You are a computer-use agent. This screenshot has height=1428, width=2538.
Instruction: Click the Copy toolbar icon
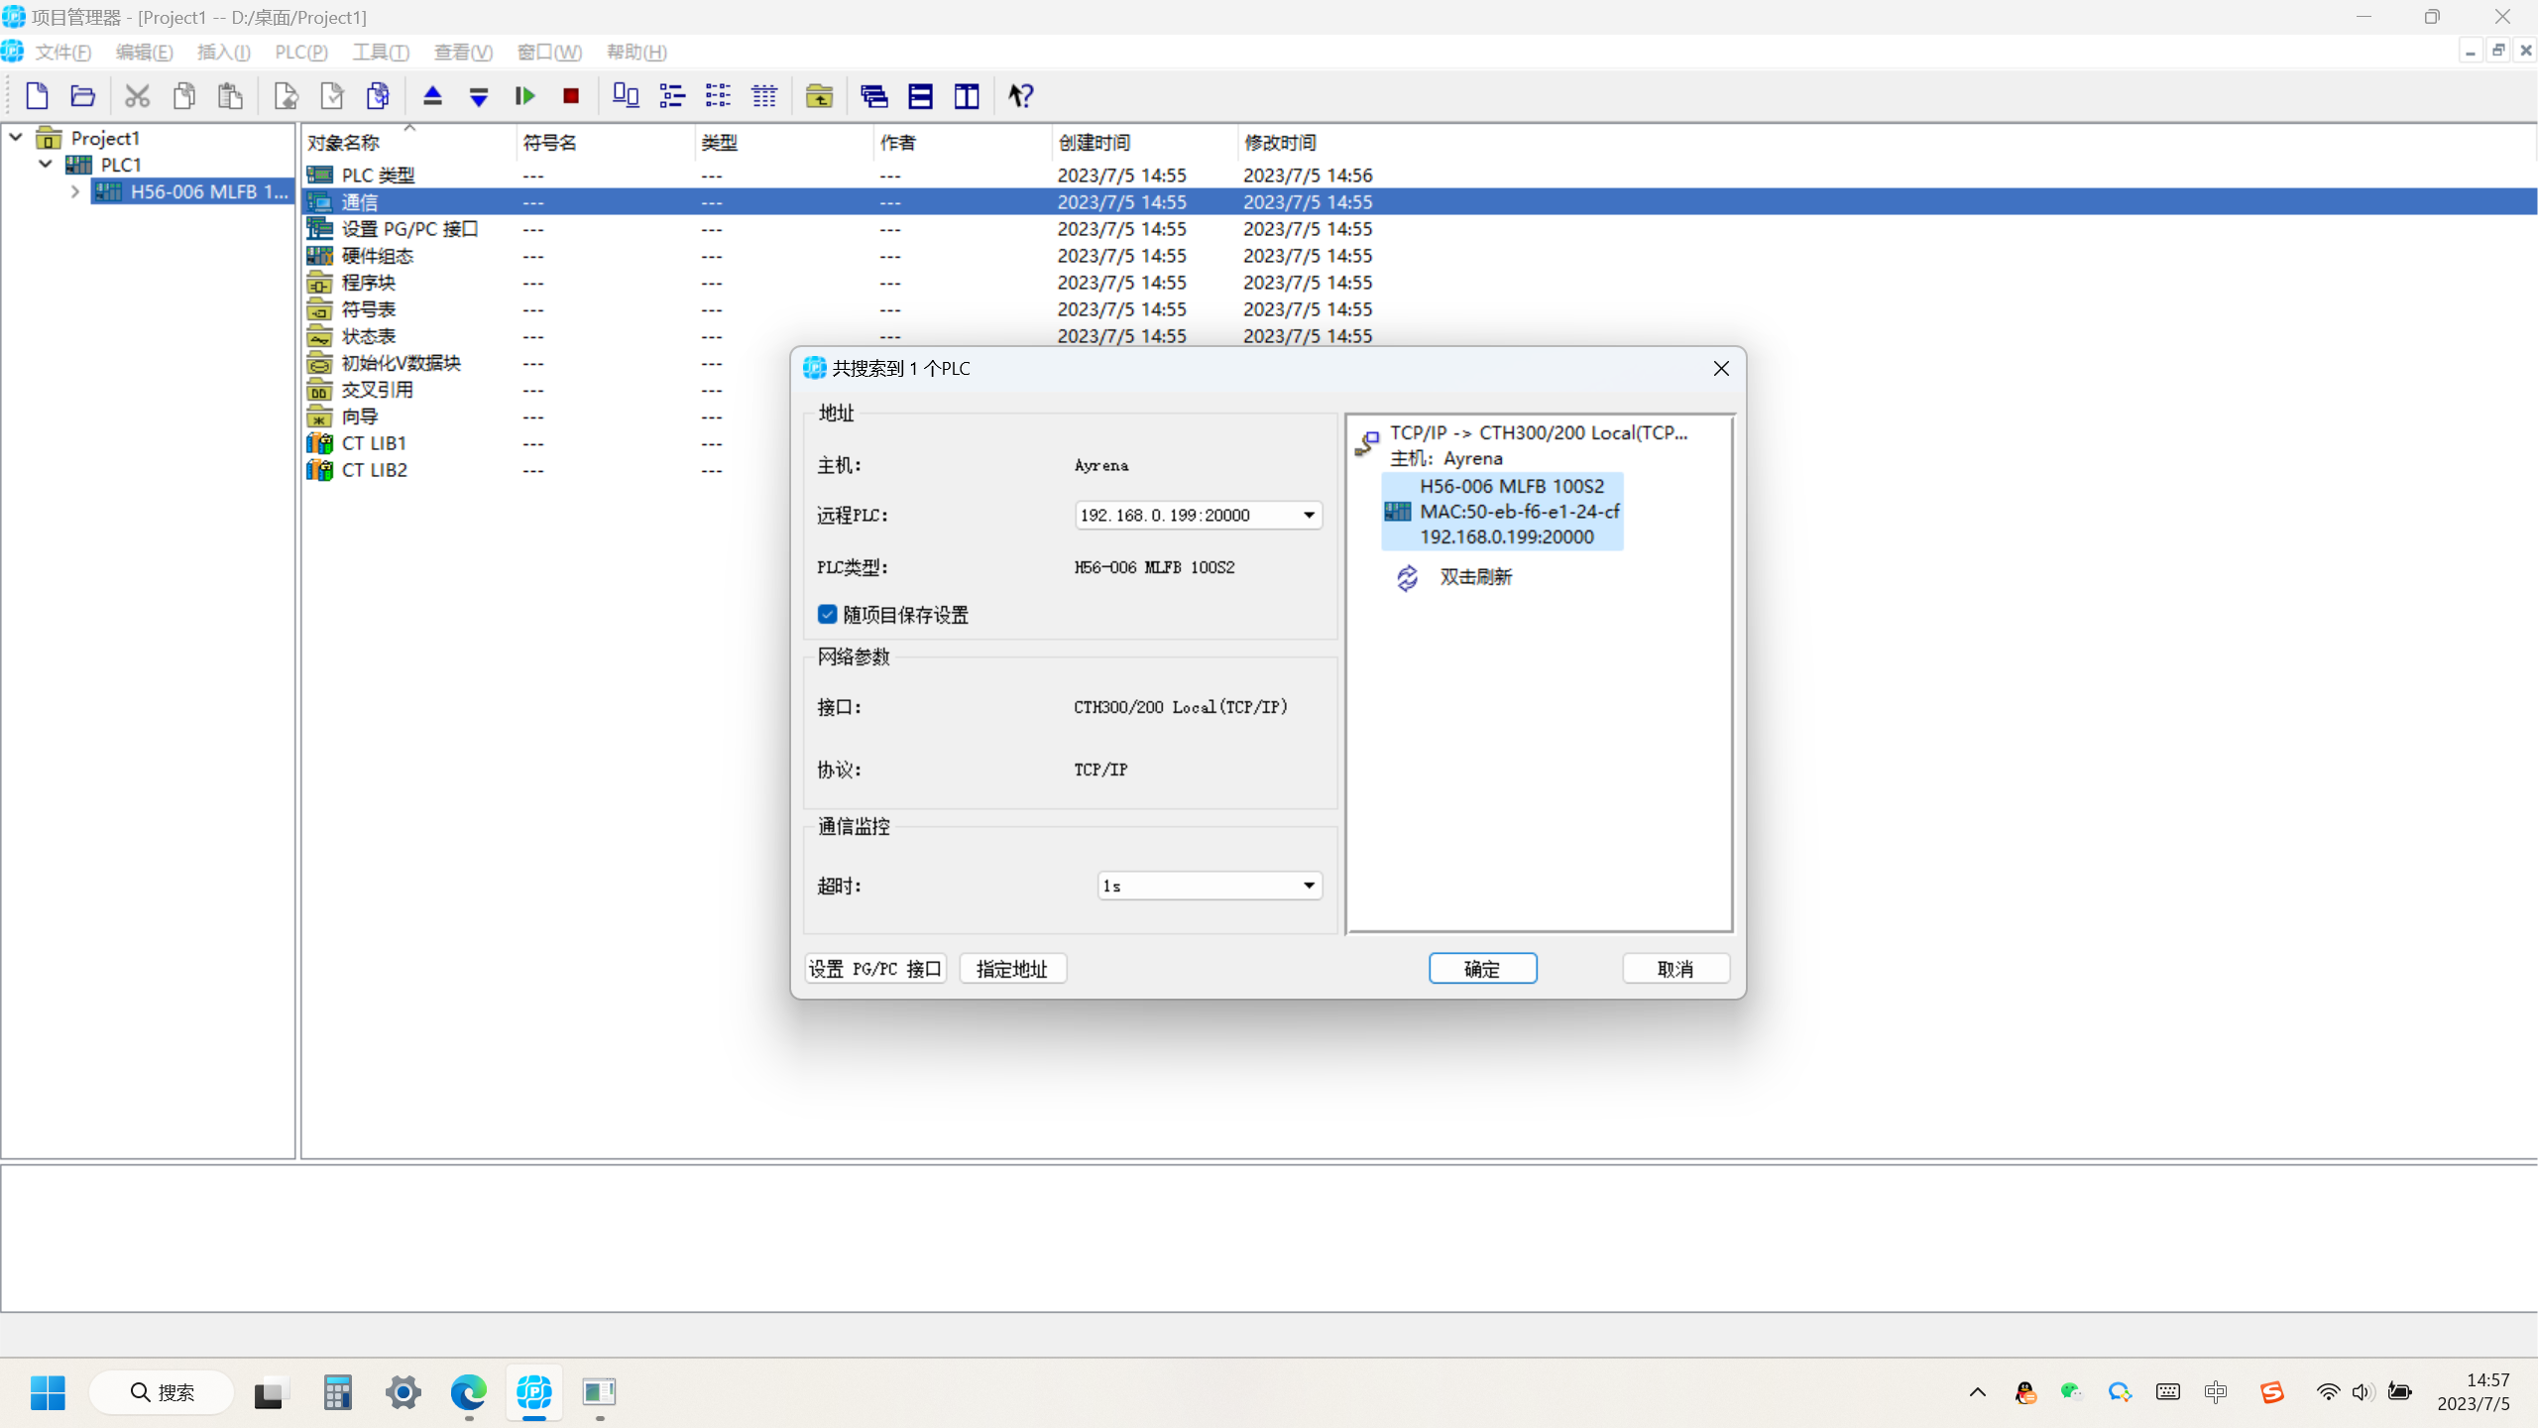tap(183, 95)
